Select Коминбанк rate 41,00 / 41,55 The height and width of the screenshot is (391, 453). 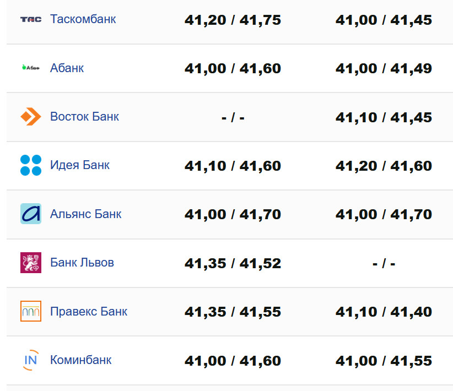coord(384,361)
